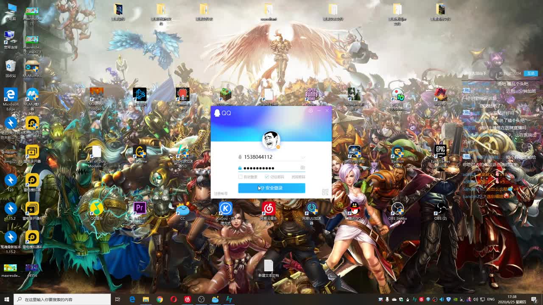Open volume control in the system tray
The image size is (543, 305).
pos(475,299)
